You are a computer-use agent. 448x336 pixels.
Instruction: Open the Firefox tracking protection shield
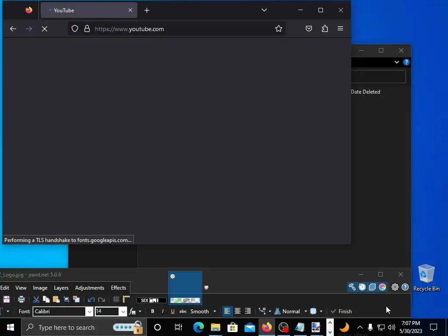pos(75,29)
